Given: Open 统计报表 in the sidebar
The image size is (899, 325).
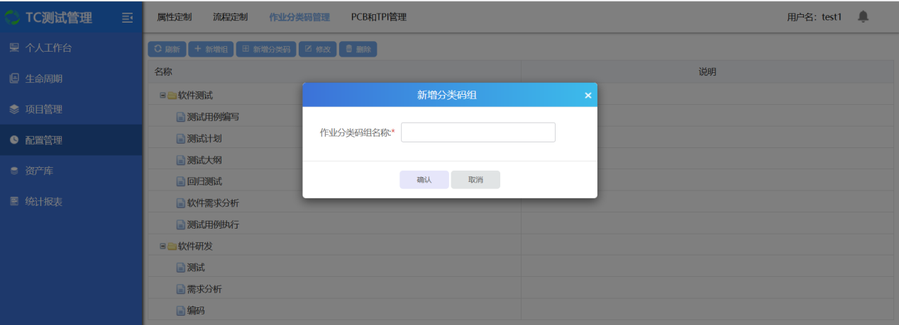Looking at the screenshot, I should (43, 202).
